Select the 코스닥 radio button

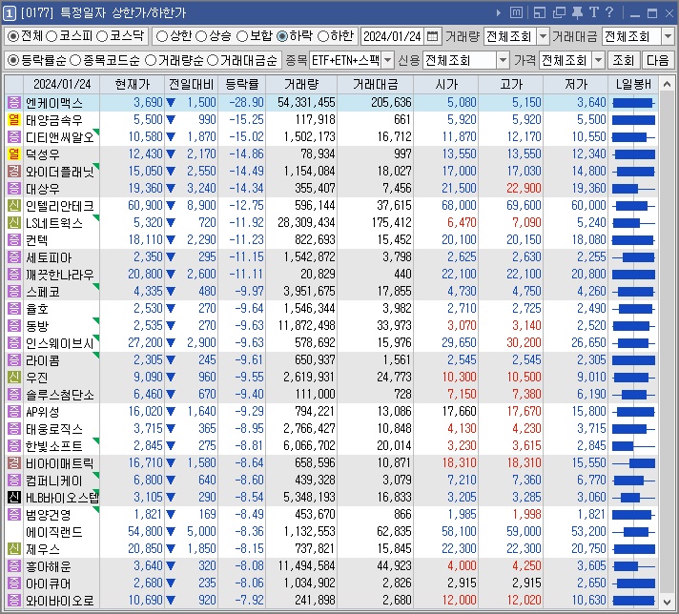pos(102,36)
